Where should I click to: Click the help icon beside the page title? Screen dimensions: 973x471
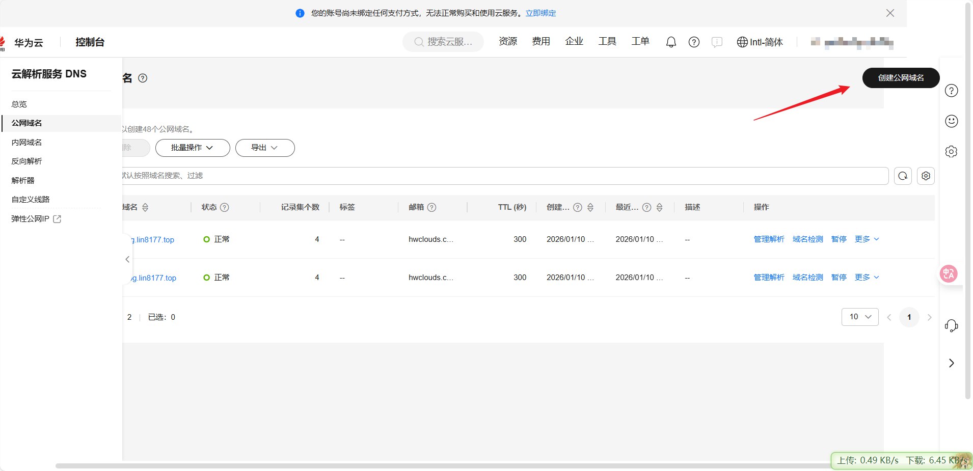pos(143,78)
